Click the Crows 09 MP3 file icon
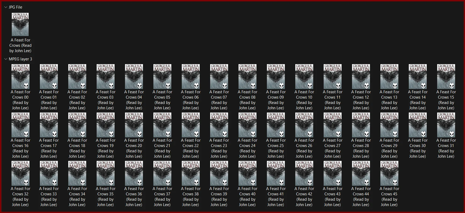The image size is (465, 213). [x=276, y=76]
